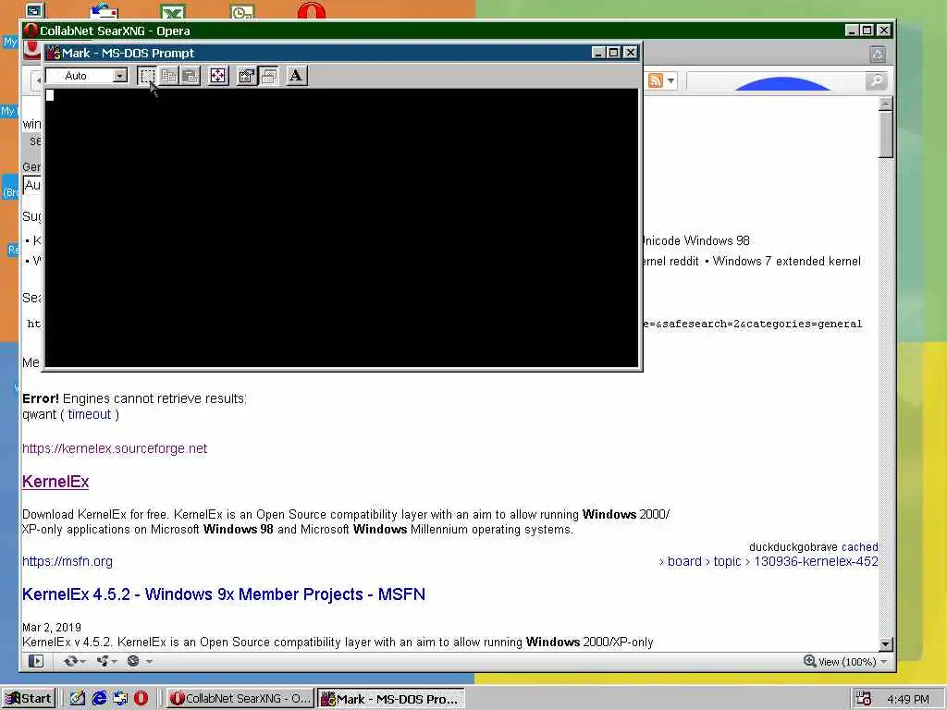Viewport: 947px width, 710px height.
Task: Click 'Windows 7 extended kernel' suggestion
Action: pos(786,262)
